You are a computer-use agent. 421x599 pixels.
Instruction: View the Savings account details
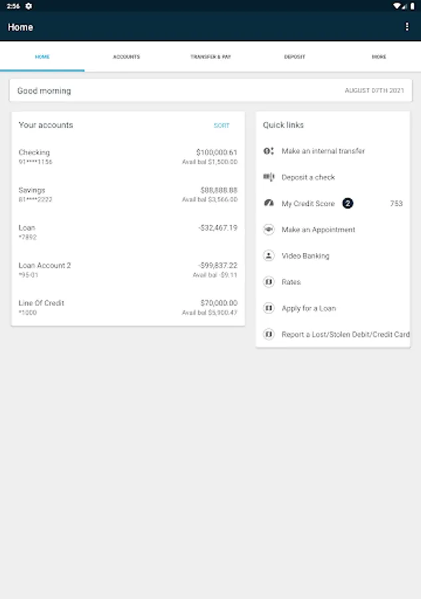click(x=128, y=194)
